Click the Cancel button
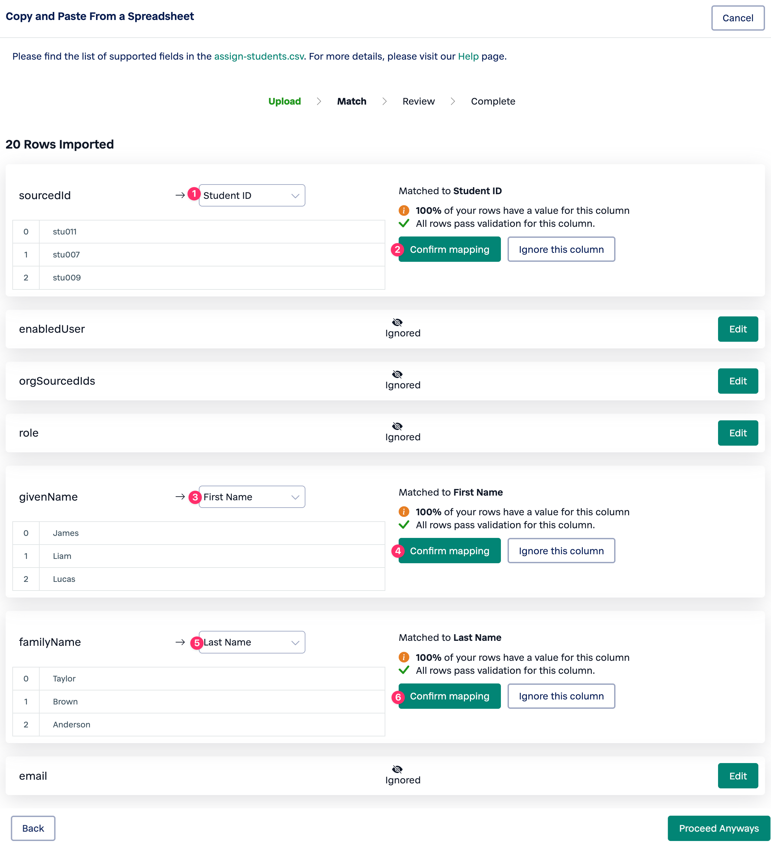Viewport: 771px width, 847px height. (x=737, y=18)
